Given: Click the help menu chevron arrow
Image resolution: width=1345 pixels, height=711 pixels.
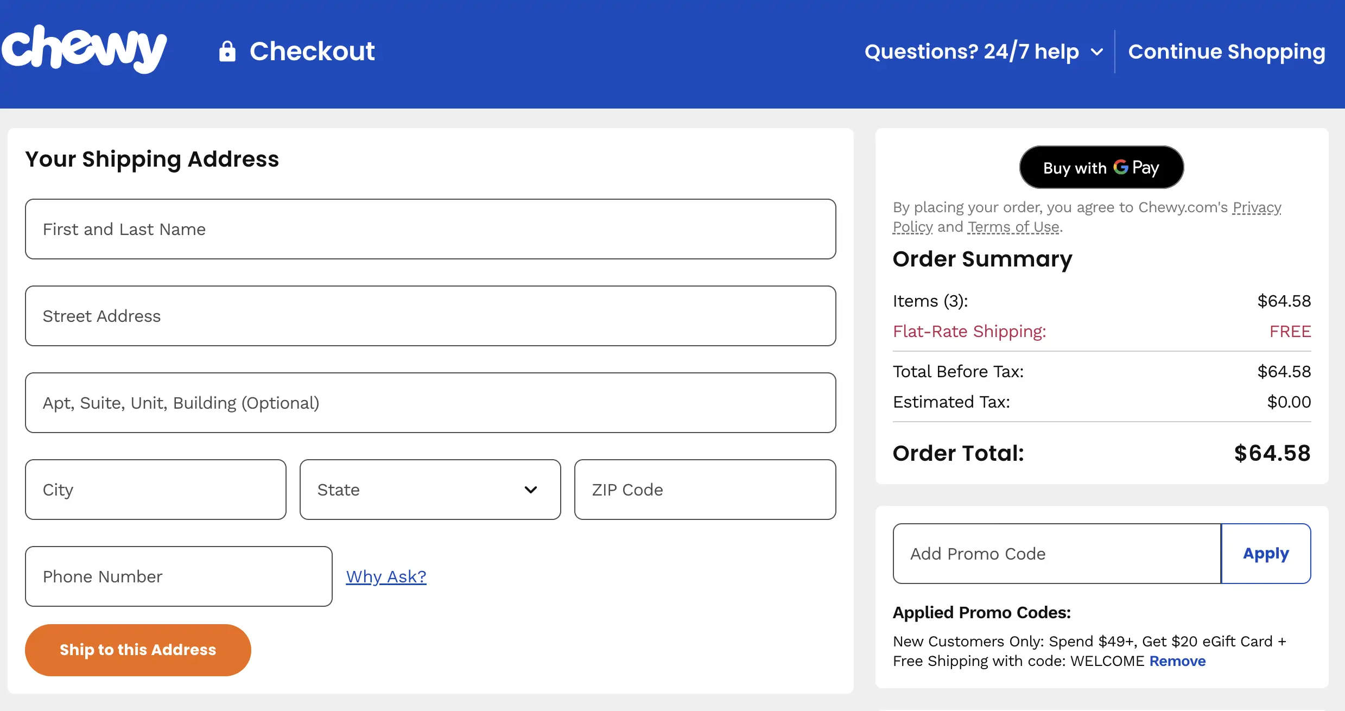Looking at the screenshot, I should tap(1097, 52).
